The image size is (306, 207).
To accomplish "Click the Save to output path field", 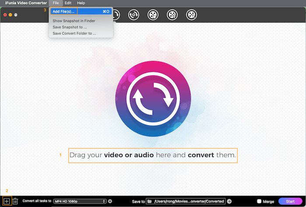I will point(188,201).
